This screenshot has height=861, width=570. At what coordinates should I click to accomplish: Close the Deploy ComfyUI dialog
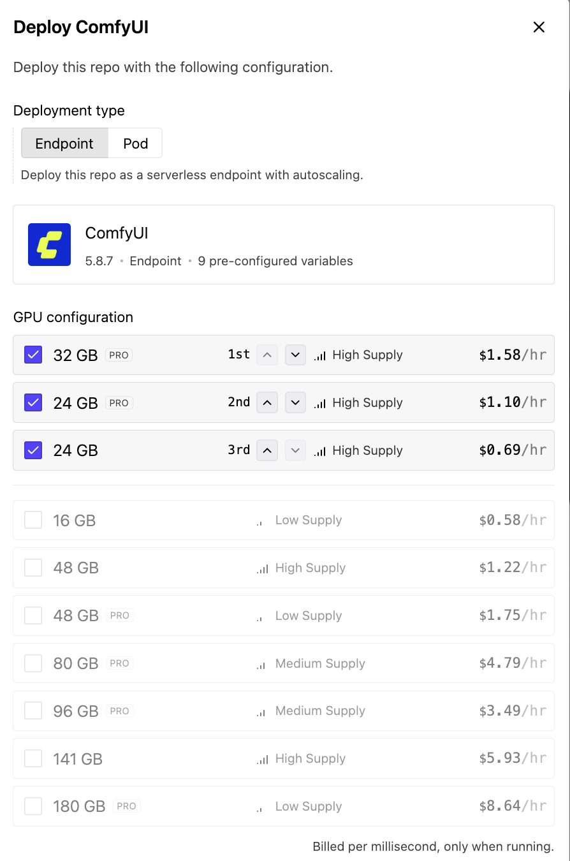tap(539, 27)
